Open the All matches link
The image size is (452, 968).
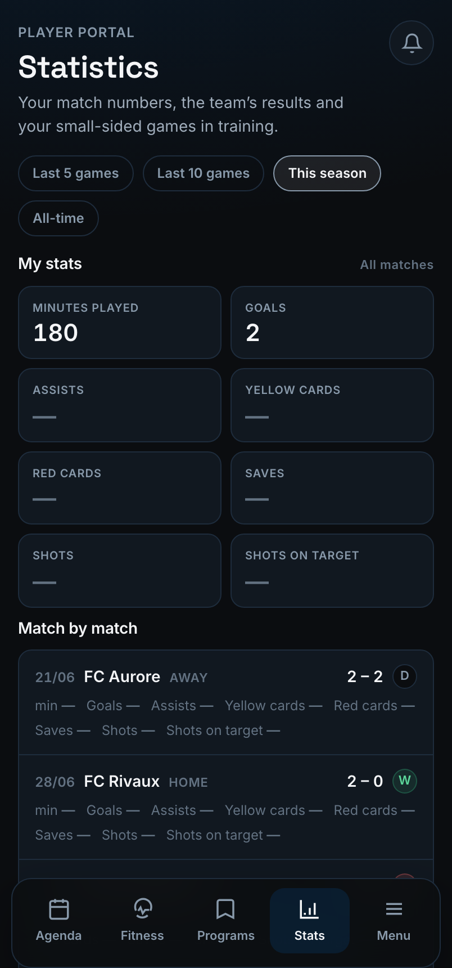pos(397,265)
